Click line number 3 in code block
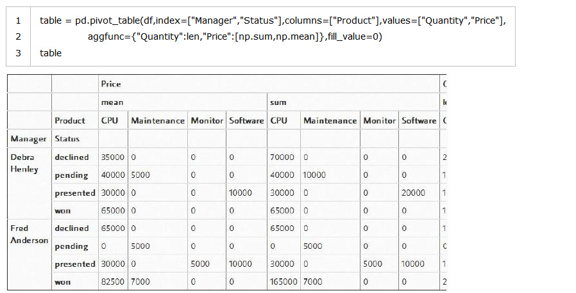 click(18, 53)
